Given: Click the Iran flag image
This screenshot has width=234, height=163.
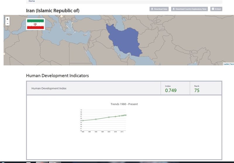Looking at the screenshot, I should [35, 24].
